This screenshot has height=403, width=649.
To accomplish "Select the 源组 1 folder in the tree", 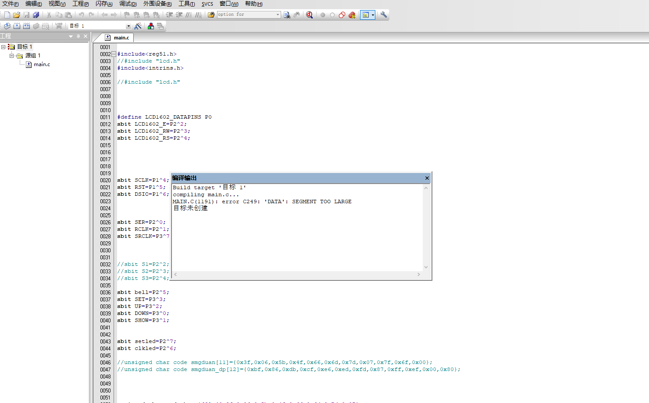I will coord(33,56).
